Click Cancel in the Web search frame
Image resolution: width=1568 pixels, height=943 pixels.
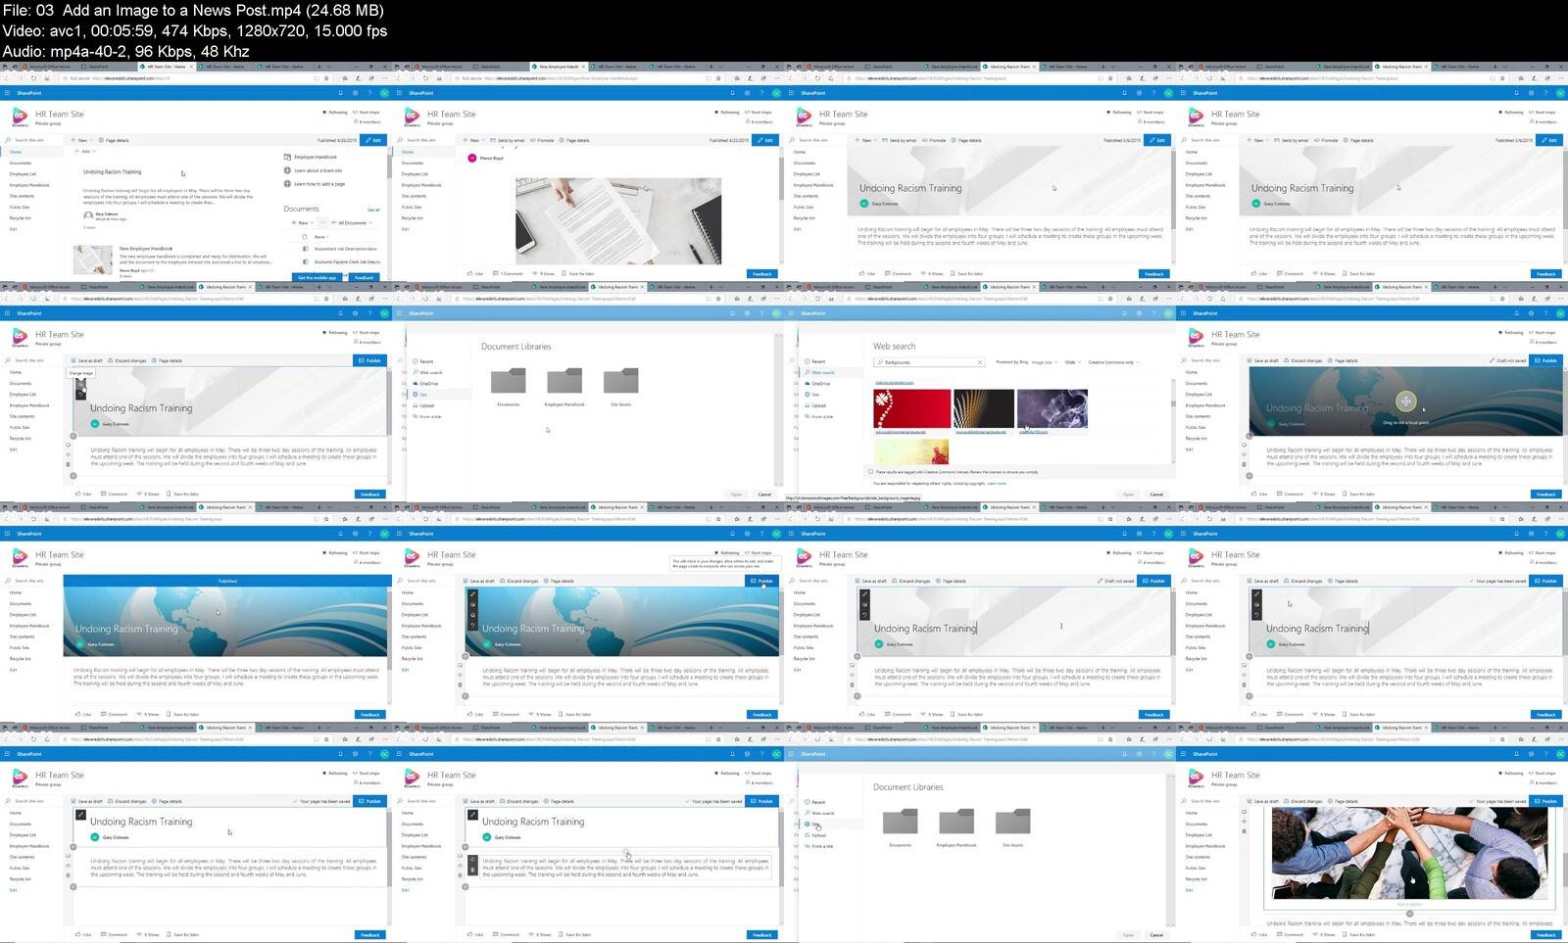[1156, 495]
